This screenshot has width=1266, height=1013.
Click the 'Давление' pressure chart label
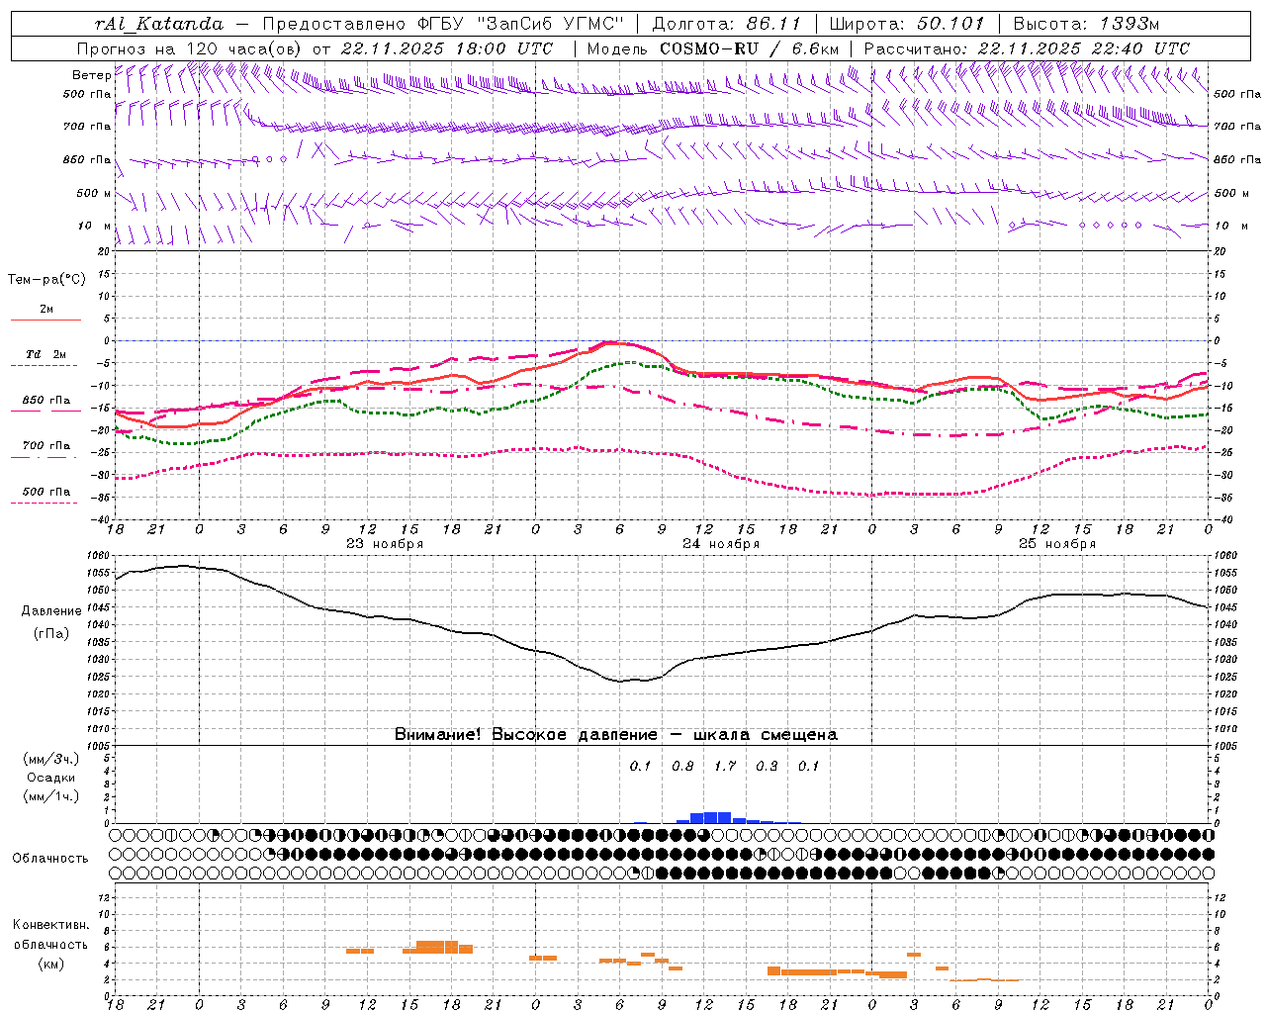51,611
